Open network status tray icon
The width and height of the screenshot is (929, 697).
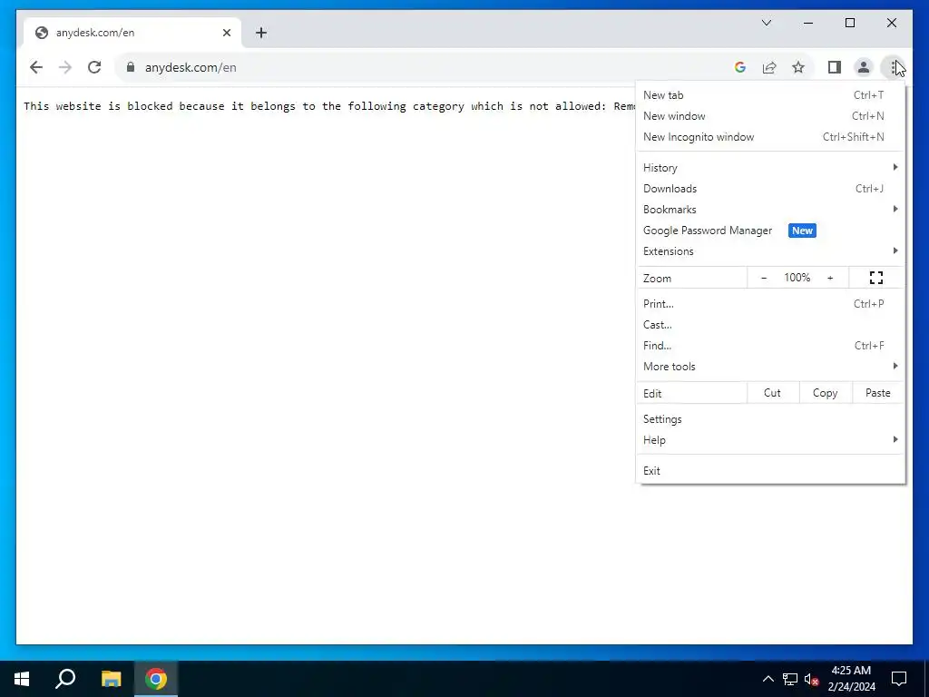(790, 679)
